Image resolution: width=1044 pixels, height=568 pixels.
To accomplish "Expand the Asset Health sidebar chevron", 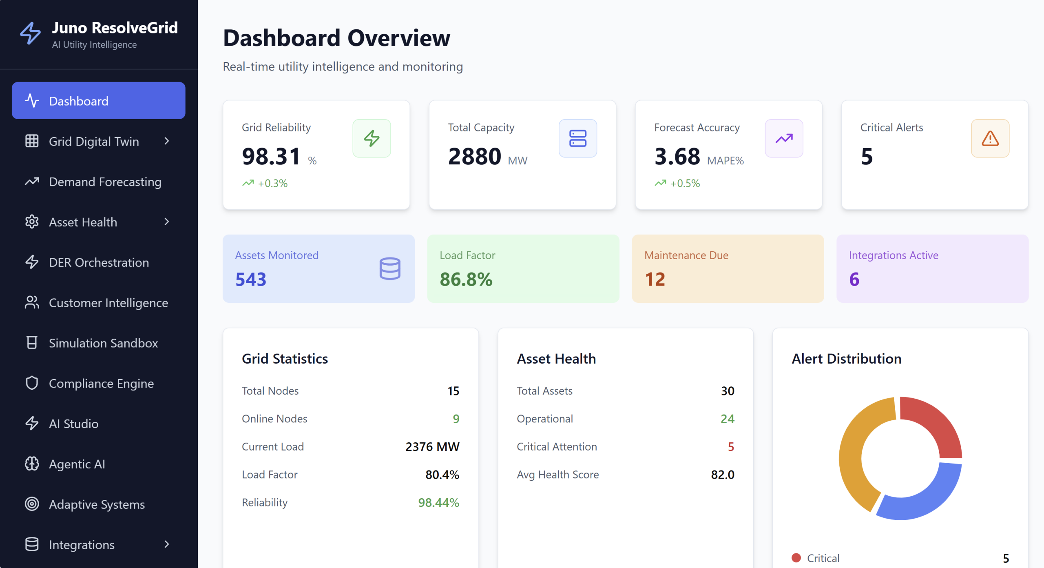I will pos(166,222).
